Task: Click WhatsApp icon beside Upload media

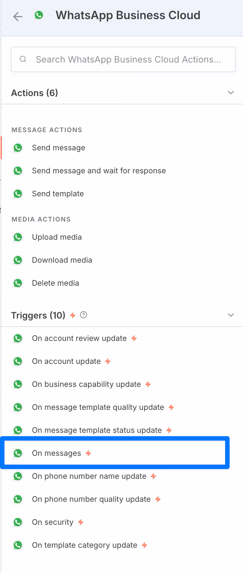Action: coord(18,237)
